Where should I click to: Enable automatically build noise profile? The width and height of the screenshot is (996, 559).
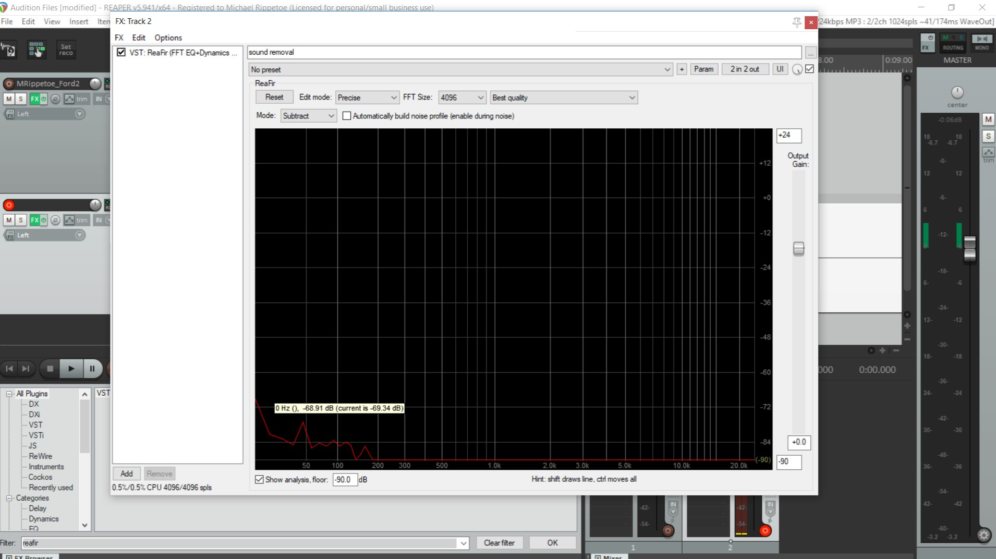(347, 116)
